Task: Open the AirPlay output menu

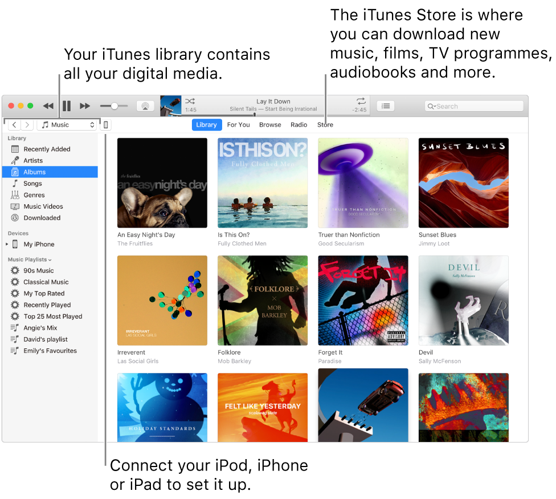Action: [x=145, y=106]
